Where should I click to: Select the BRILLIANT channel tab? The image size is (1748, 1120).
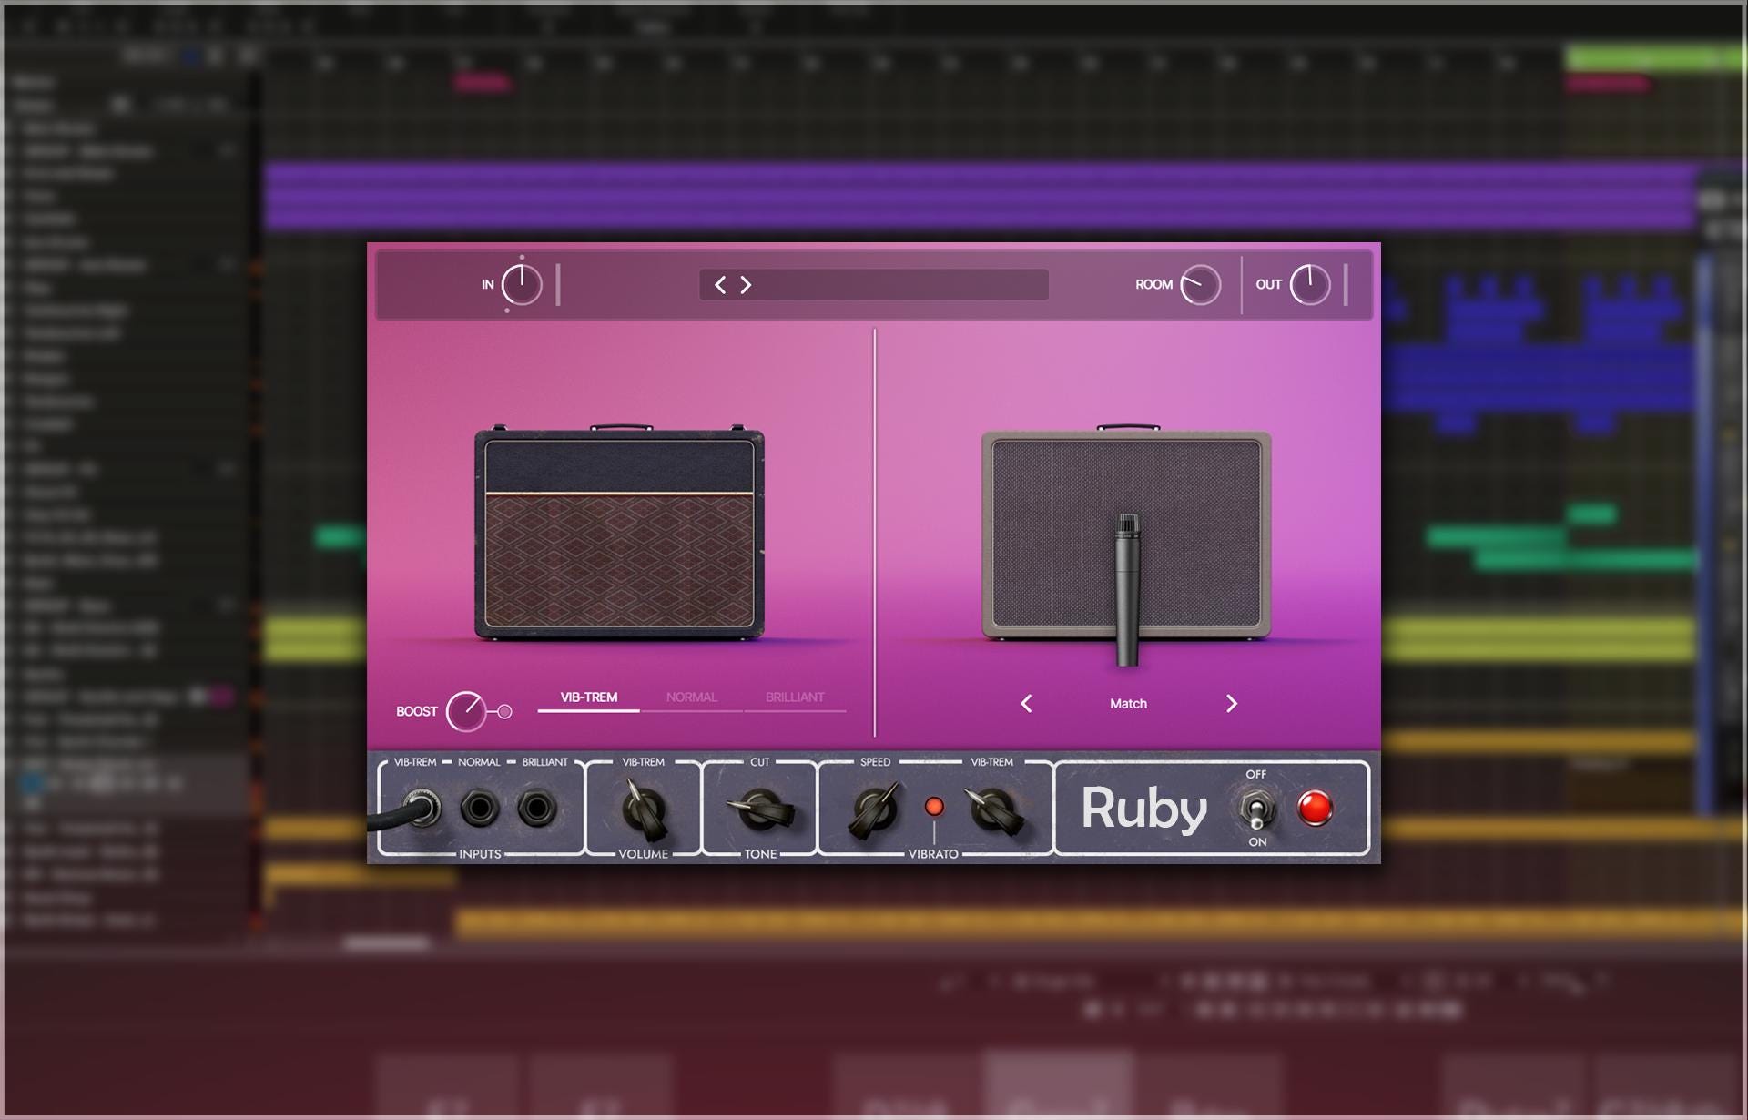click(794, 697)
